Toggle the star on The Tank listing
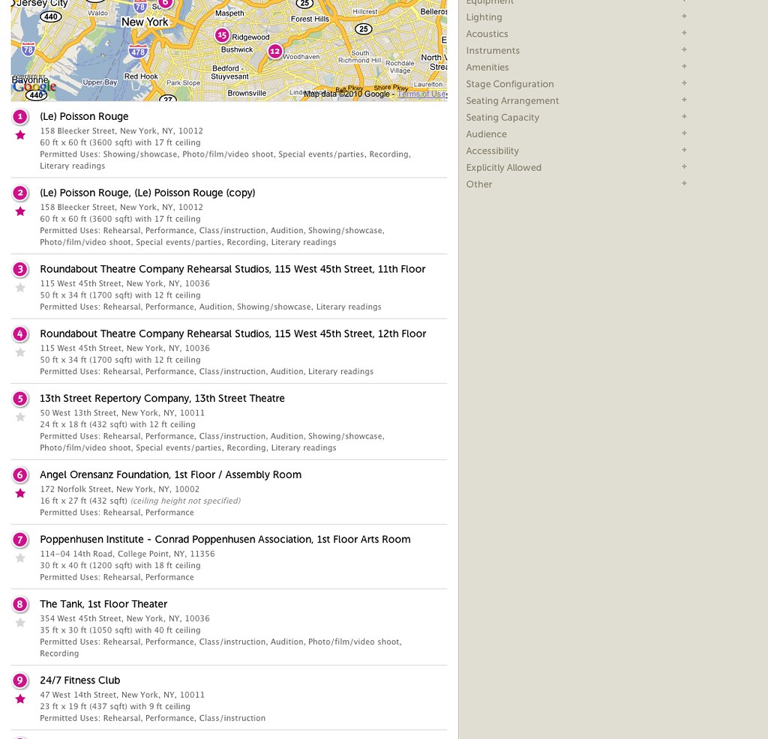The height and width of the screenshot is (739, 768). (x=19, y=623)
